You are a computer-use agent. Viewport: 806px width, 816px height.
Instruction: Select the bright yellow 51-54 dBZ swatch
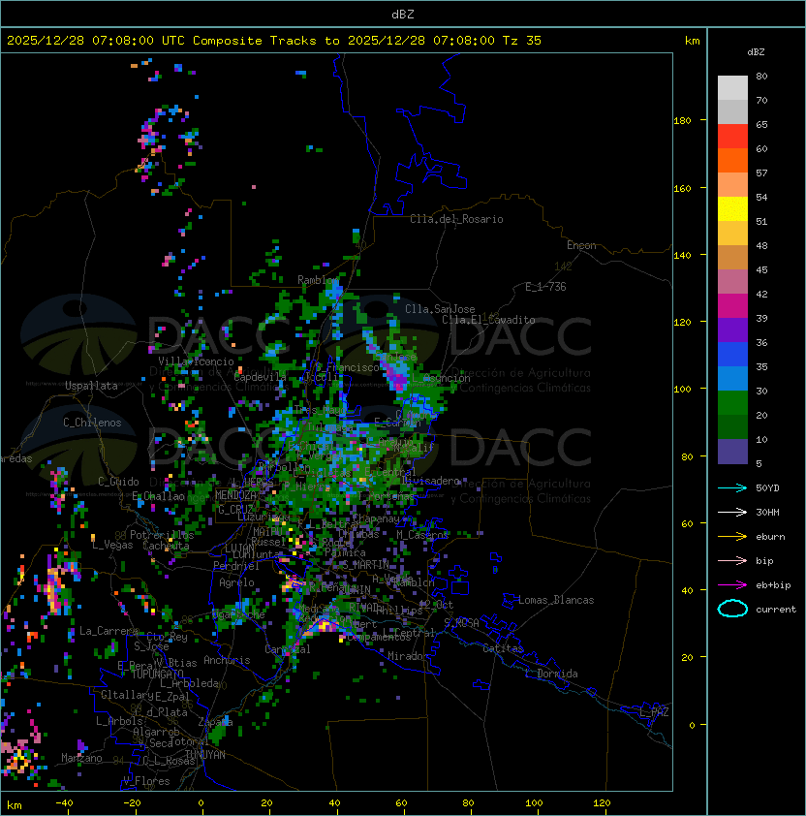point(732,208)
